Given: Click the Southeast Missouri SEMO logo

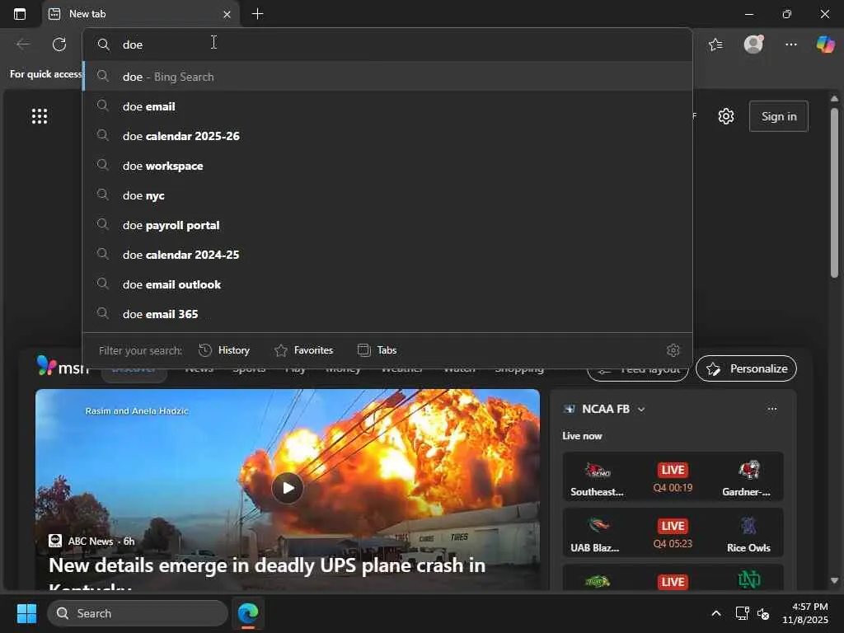Looking at the screenshot, I should 598,470.
